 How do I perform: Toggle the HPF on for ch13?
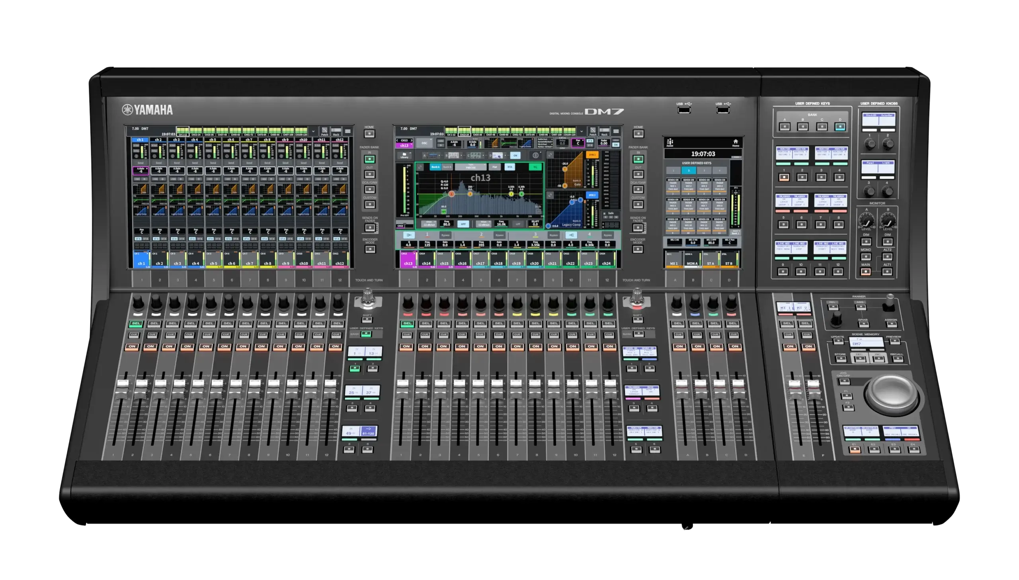(x=463, y=224)
